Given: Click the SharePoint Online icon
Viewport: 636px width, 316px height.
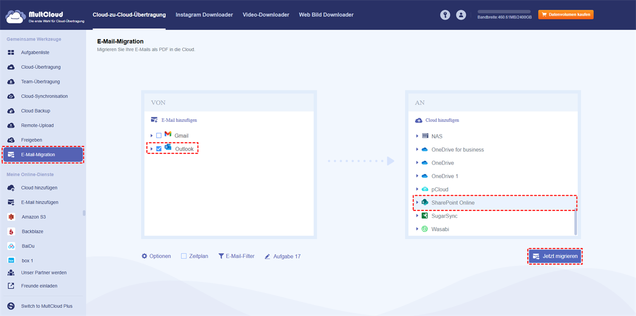Looking at the screenshot, I should pyautogui.click(x=425, y=203).
